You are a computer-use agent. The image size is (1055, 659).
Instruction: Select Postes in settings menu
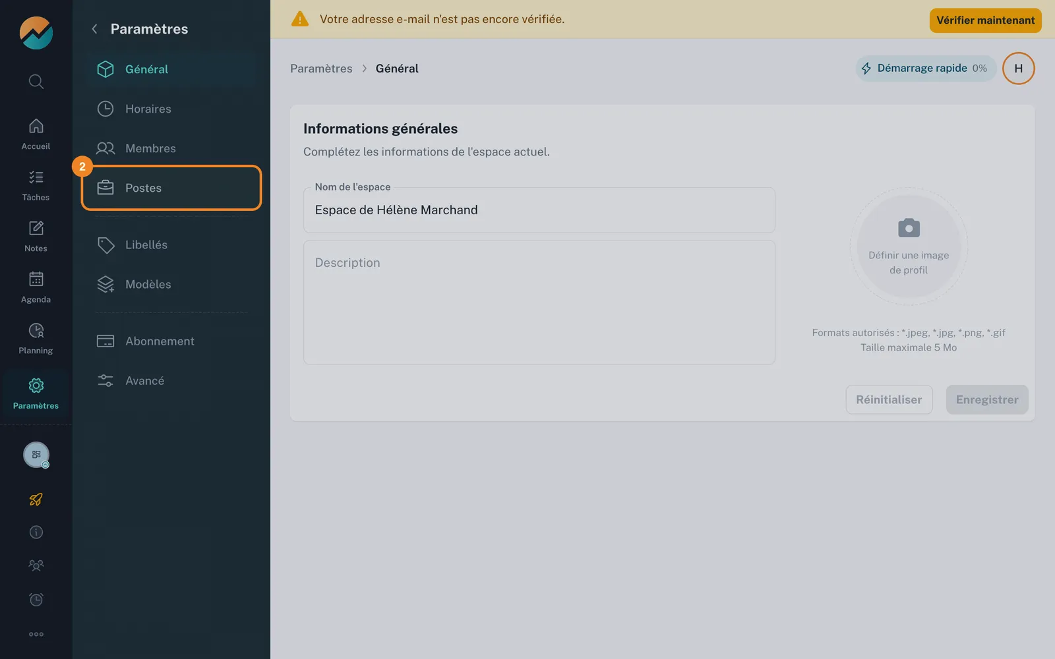tap(171, 188)
